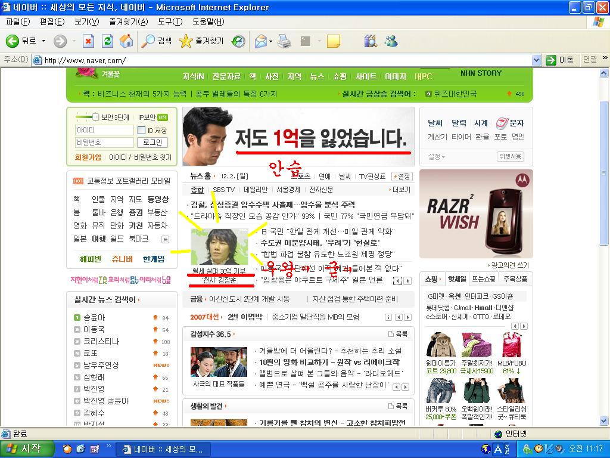Open the address bar dropdown arrow

click(x=537, y=60)
